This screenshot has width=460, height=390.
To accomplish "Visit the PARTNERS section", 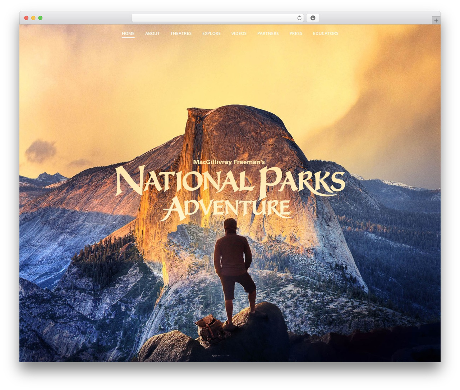I will pos(268,33).
